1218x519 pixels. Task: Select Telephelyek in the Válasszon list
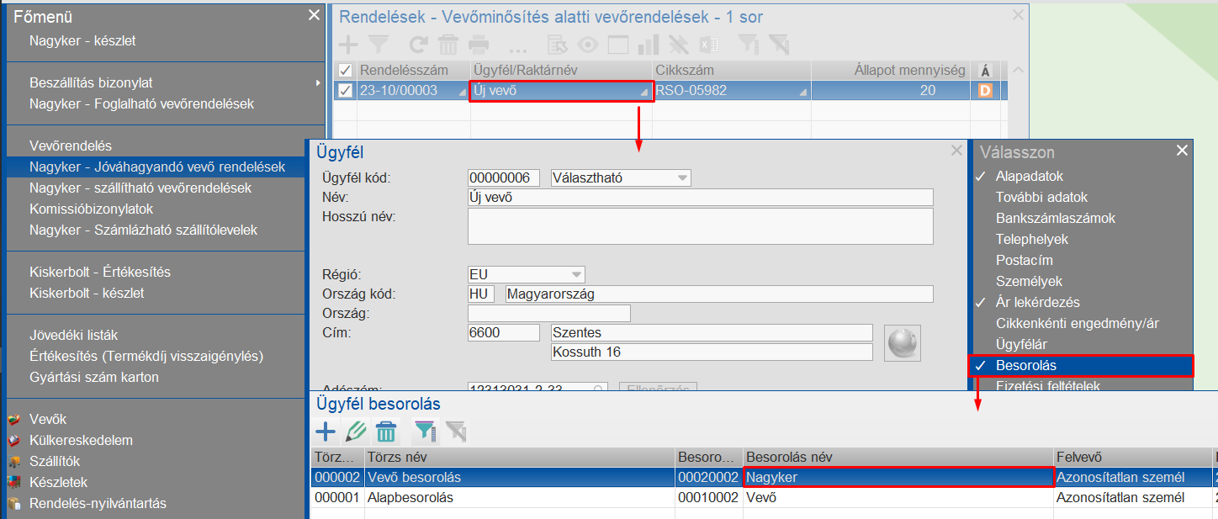point(1032,239)
